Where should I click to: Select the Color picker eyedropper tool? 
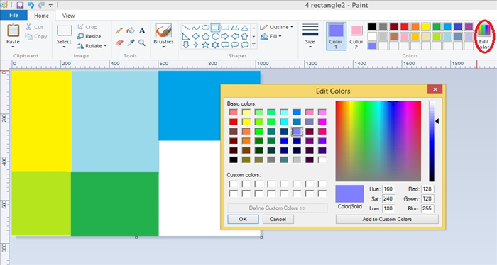click(131, 43)
